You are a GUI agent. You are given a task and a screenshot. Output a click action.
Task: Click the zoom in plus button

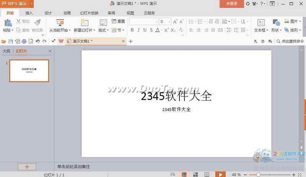pyautogui.click(x=294, y=175)
